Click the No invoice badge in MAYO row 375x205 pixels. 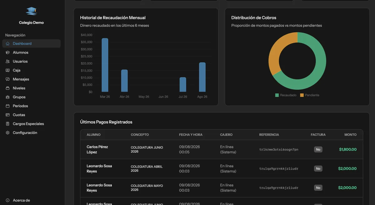point(318,188)
